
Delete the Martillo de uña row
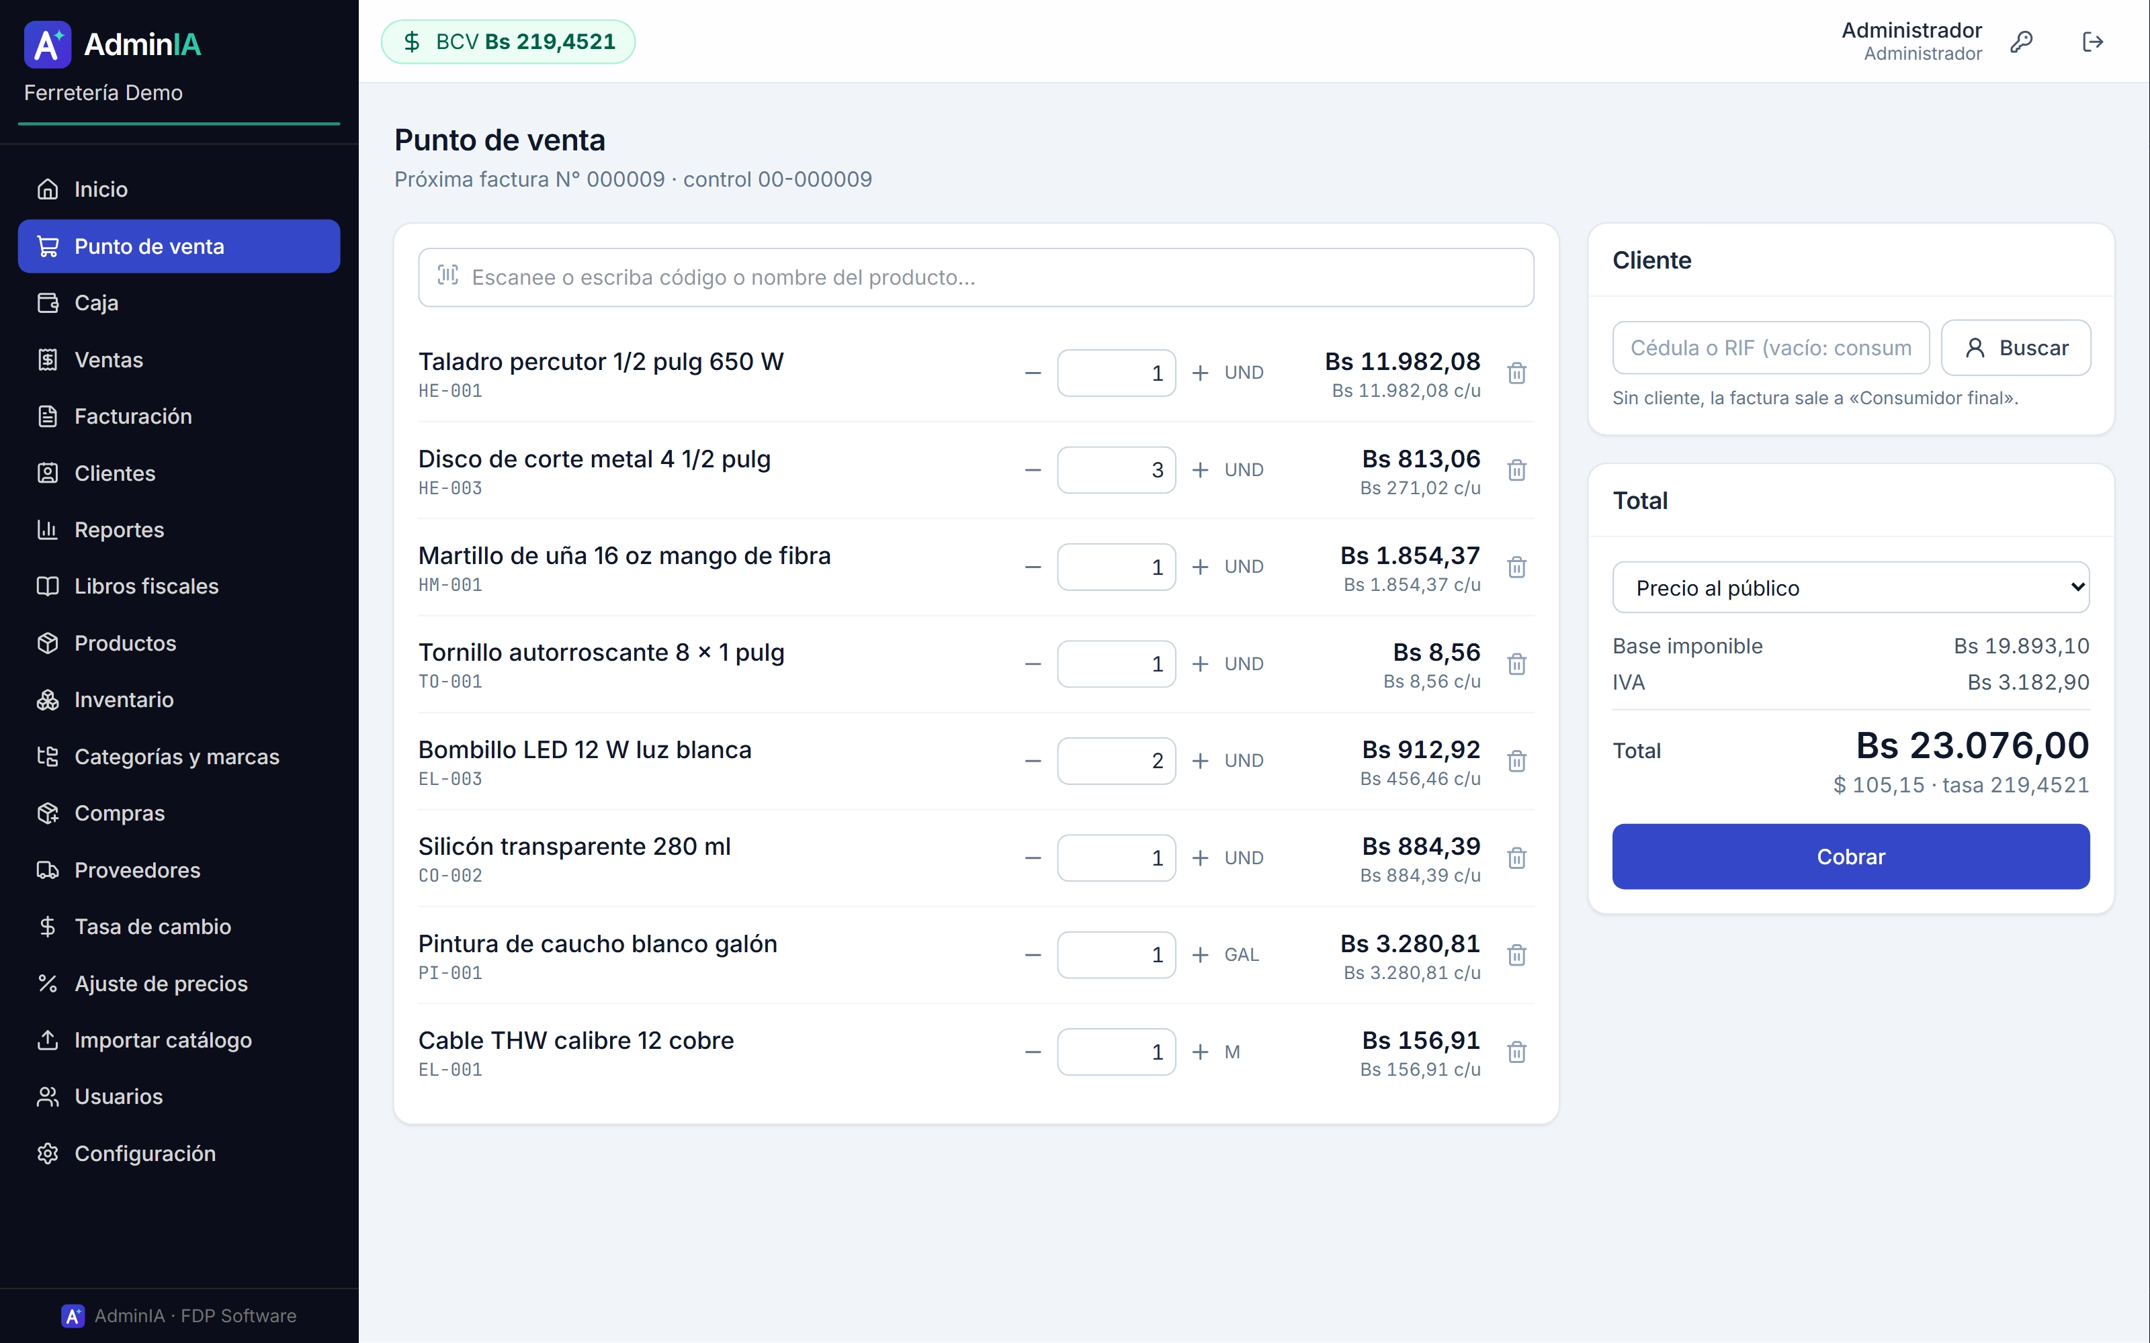point(1516,567)
